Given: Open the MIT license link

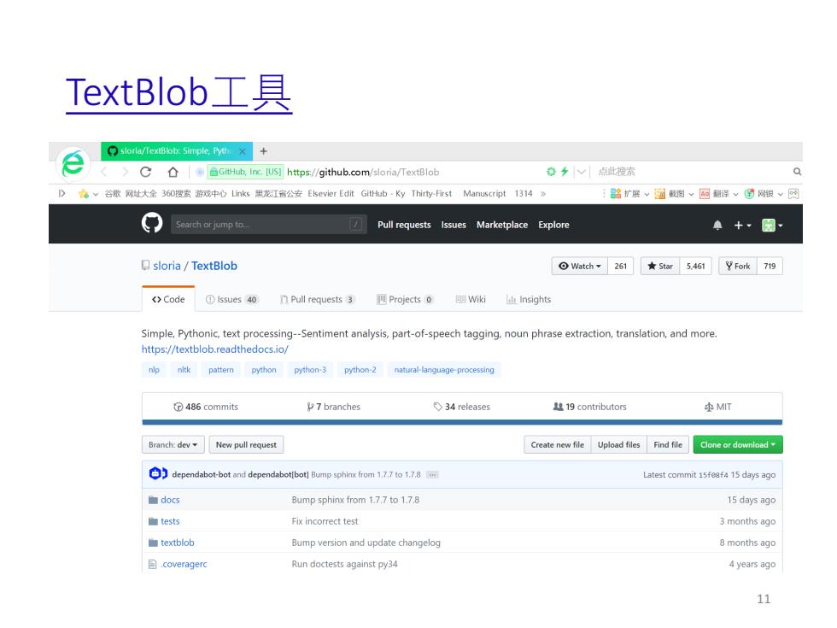Looking at the screenshot, I should (718, 407).
